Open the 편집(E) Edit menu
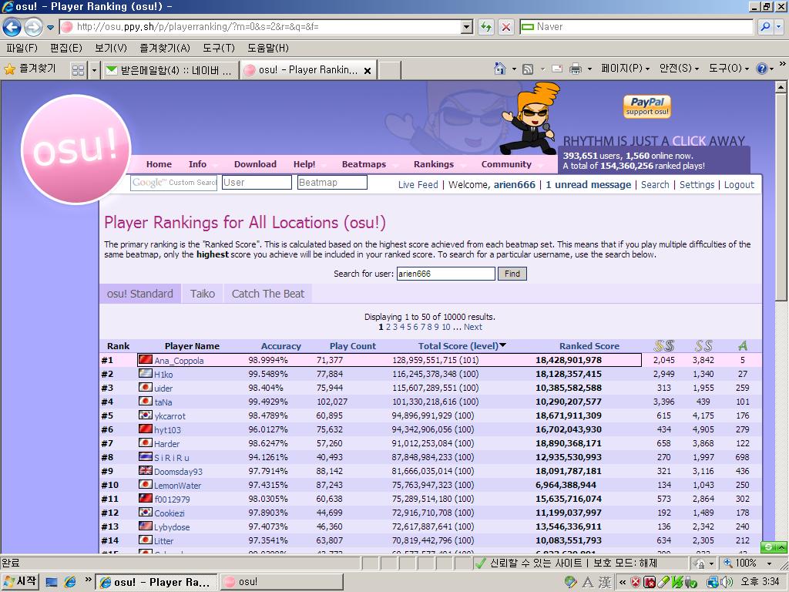 pos(66,48)
